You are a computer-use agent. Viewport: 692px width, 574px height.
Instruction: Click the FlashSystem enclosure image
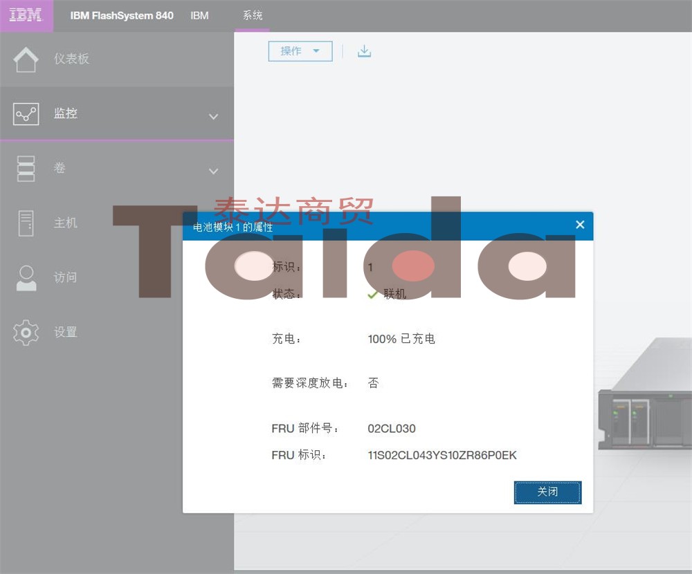645,394
